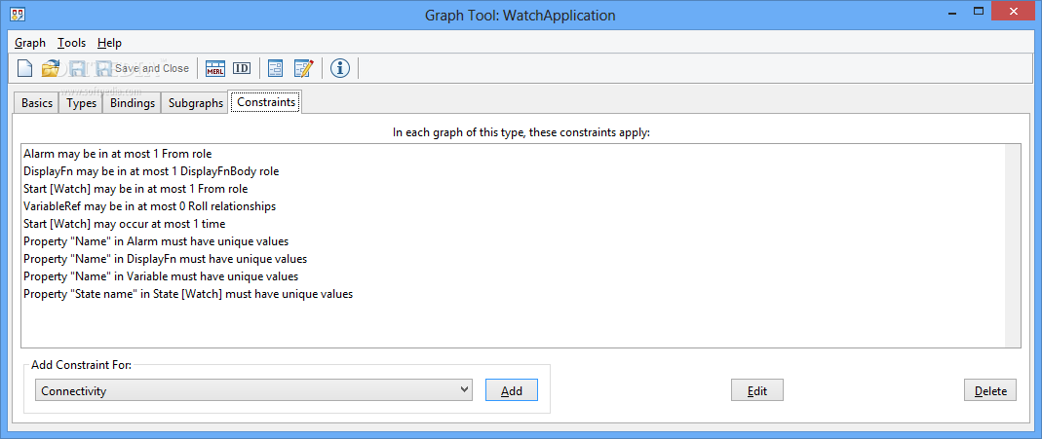The image size is (1042, 439).
Task: Click the open folder toolbar icon
Action: coord(51,67)
